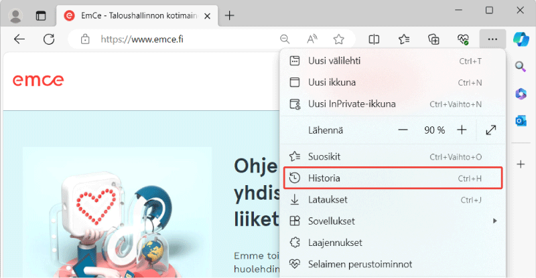Decrease zoom with minus button

point(403,130)
